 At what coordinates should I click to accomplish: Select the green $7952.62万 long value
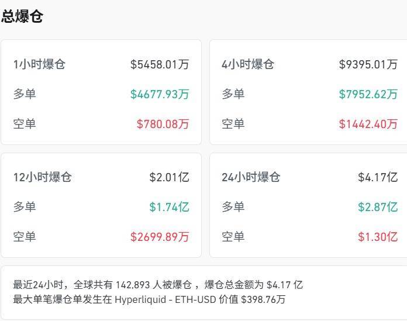pos(368,94)
